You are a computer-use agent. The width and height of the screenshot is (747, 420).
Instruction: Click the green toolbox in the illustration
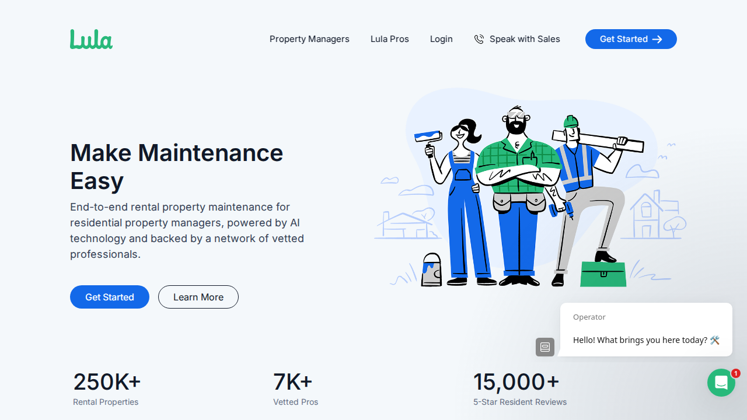click(x=603, y=274)
